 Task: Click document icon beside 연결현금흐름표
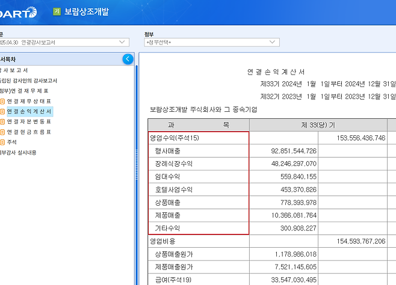coord(2,132)
